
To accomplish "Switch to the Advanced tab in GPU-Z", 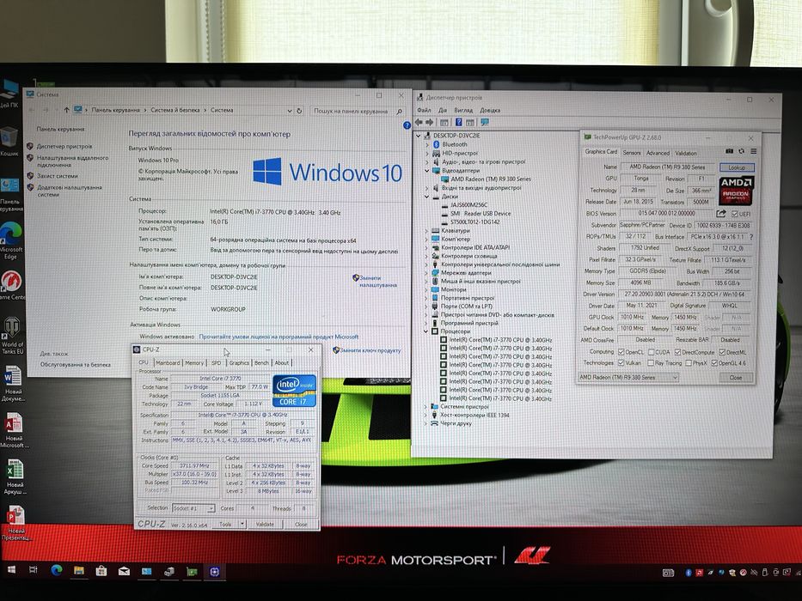I will [x=658, y=153].
